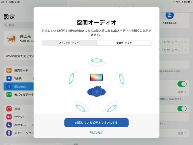Tap the red notifications icon
193x145 pixels.
pyautogui.click(x=9, y=109)
